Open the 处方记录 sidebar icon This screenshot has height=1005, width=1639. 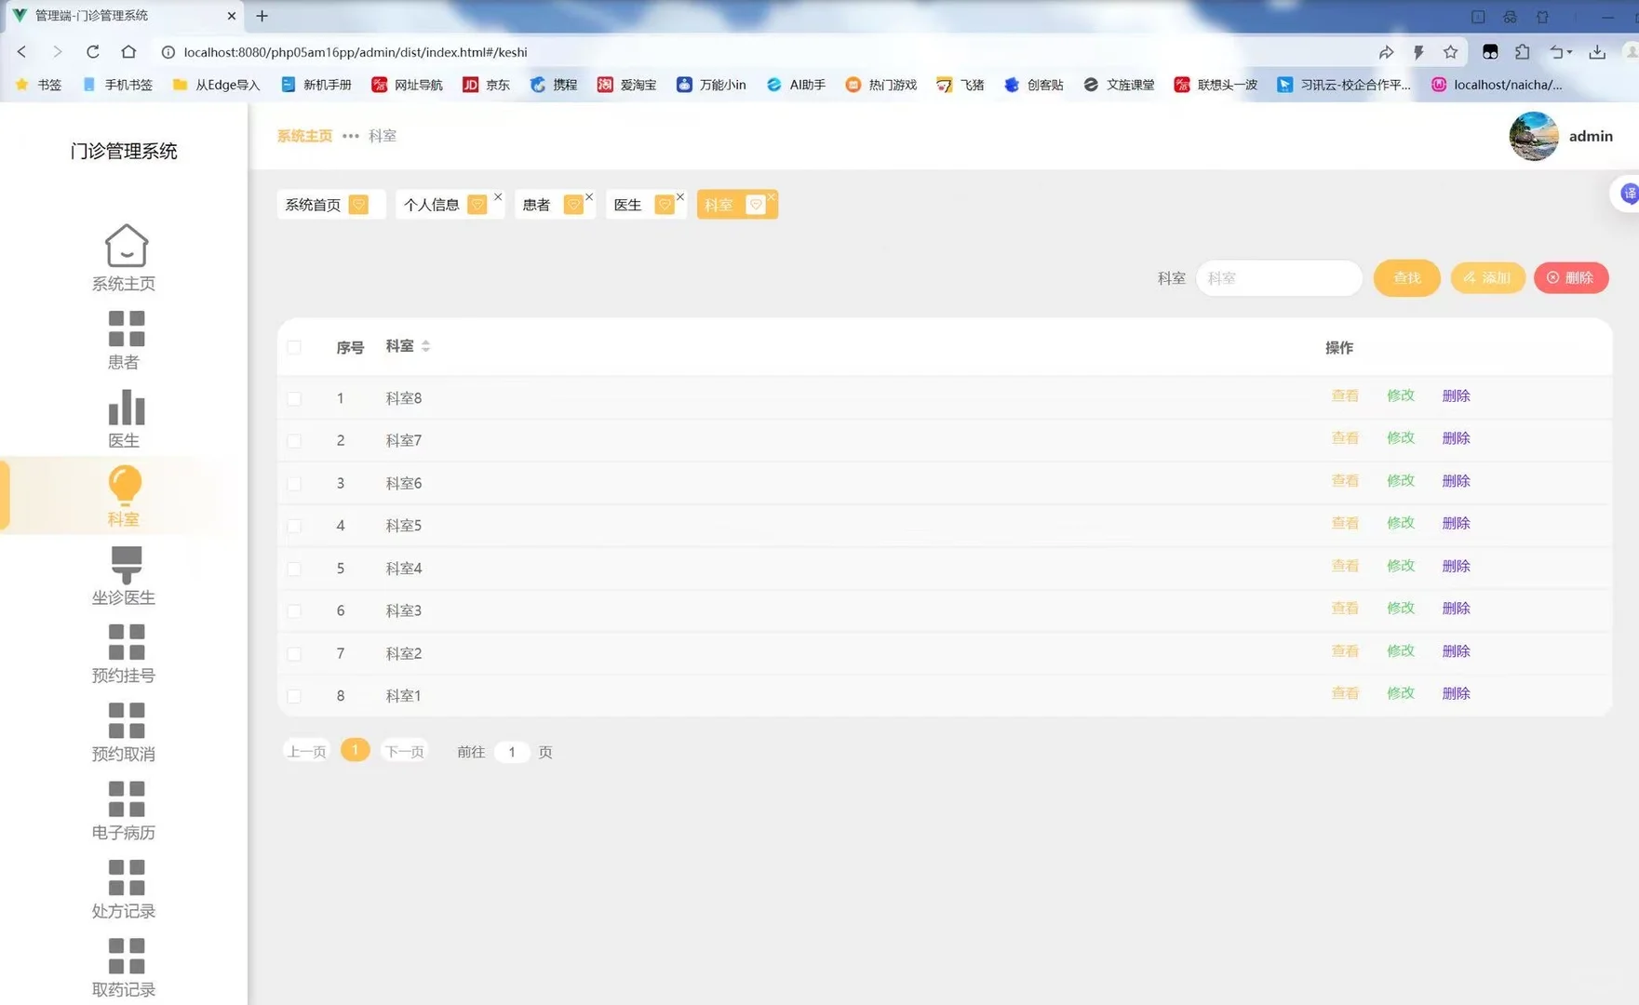coord(125,877)
